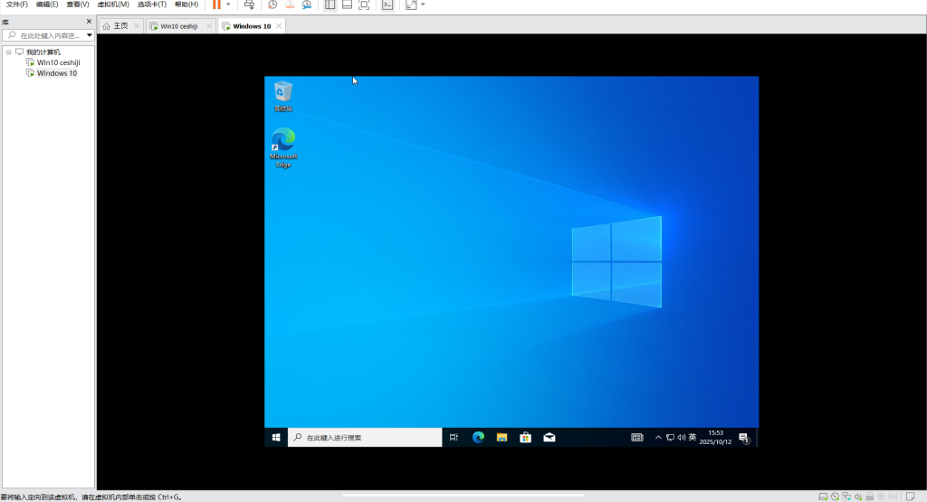The image size is (927, 502).
Task: Toggle the sound card device status icon
Action: (857, 497)
